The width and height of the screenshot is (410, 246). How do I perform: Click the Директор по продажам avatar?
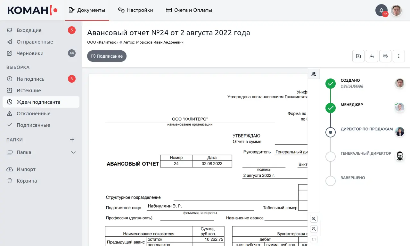(x=399, y=132)
